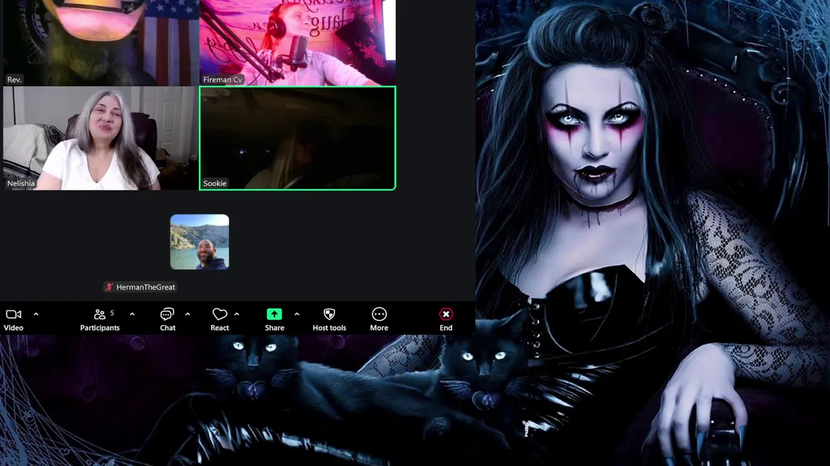Viewport: 830px width, 466px height.
Task: Click the HermanTheGreat name label
Action: [x=146, y=287]
